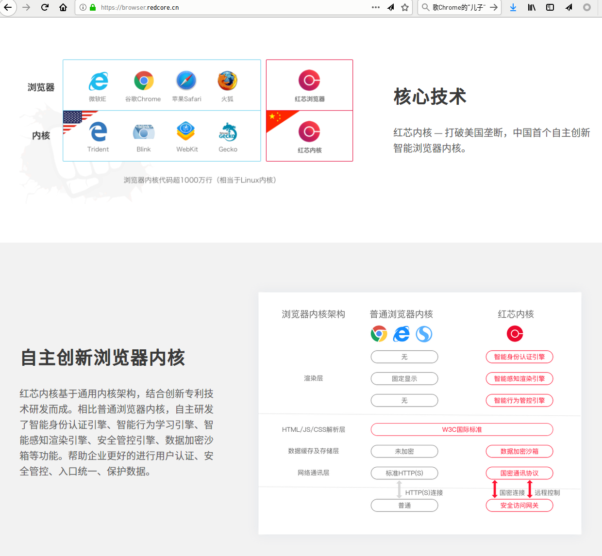Open the downloads panel
This screenshot has width=602, height=556.
click(x=513, y=7)
